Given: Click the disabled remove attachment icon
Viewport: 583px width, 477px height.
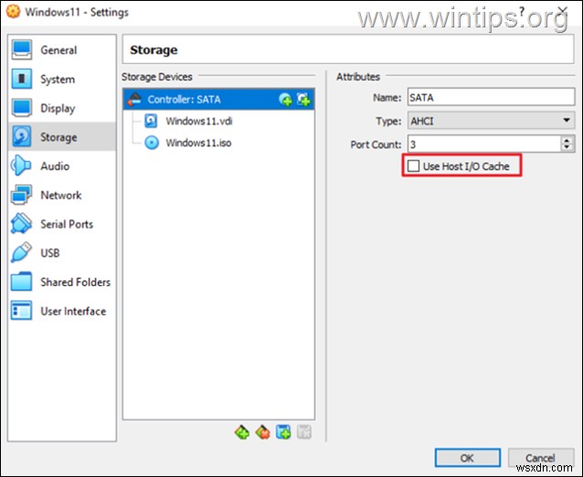Looking at the screenshot, I should [x=304, y=432].
